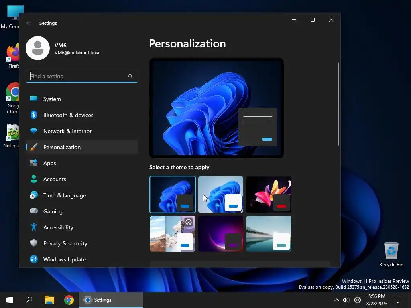
Task: Select the Firefox desktop shortcut
Action: pos(12,56)
